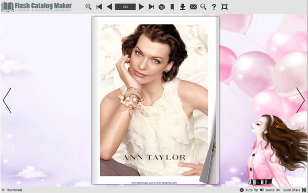Open Social Share options
Screen dimensions: 308x193
[295, 190]
